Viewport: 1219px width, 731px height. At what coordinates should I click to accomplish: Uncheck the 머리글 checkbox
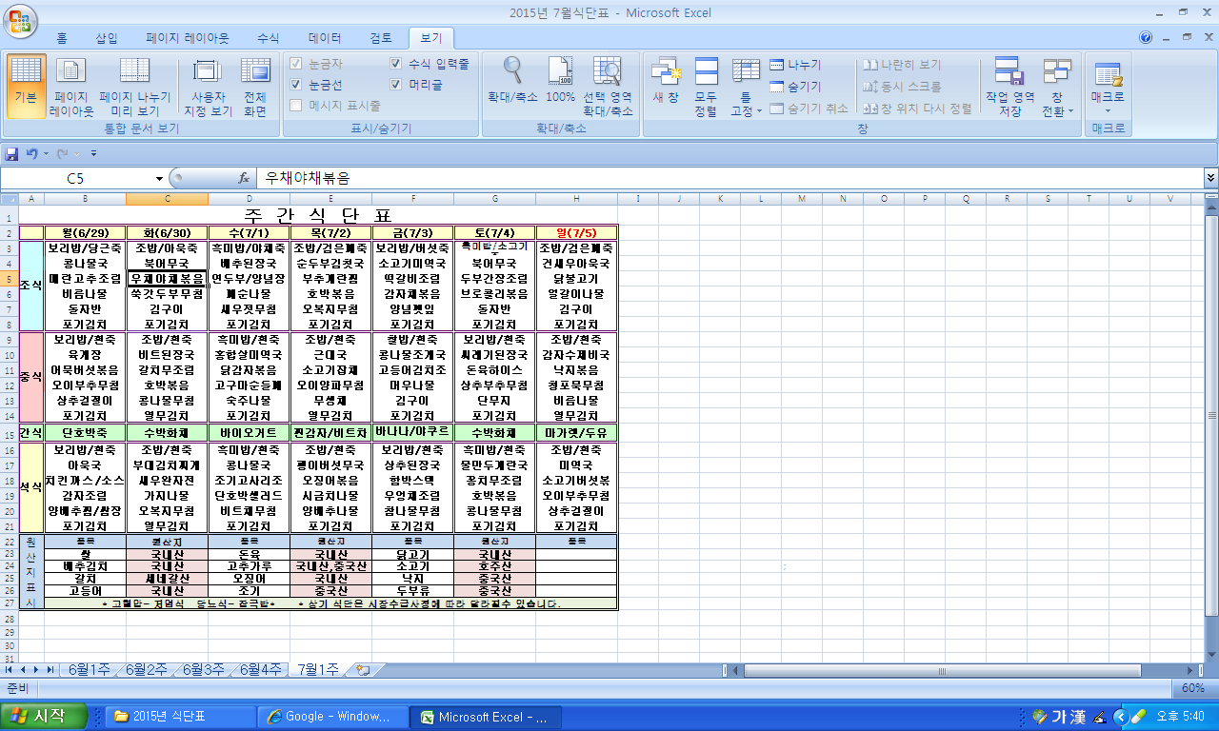coord(396,85)
